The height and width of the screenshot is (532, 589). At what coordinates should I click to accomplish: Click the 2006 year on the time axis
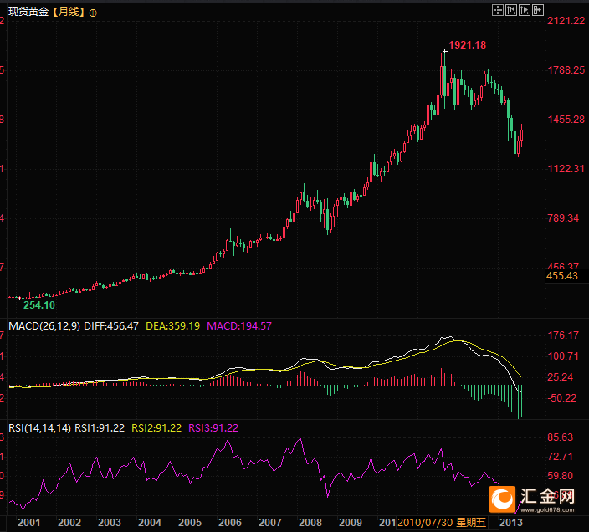pyautogui.click(x=230, y=522)
